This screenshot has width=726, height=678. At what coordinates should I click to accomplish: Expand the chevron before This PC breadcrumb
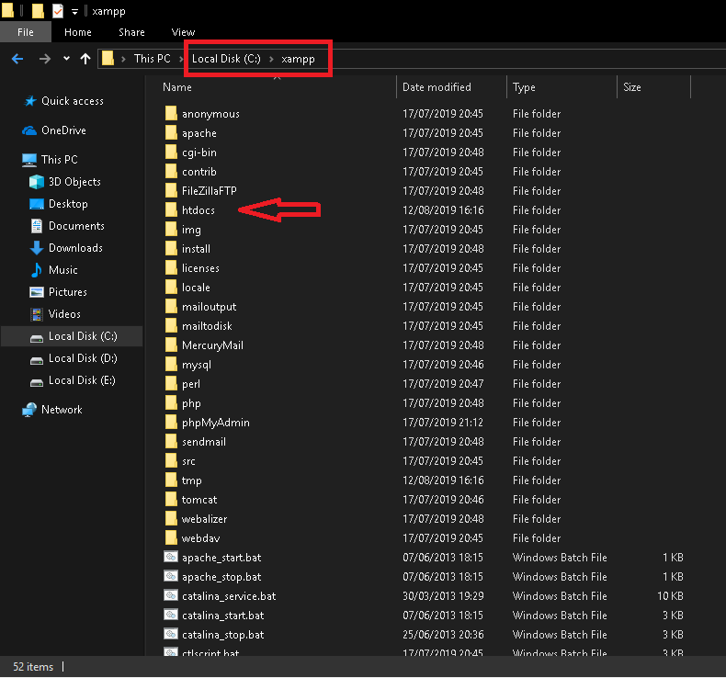pyautogui.click(x=123, y=59)
